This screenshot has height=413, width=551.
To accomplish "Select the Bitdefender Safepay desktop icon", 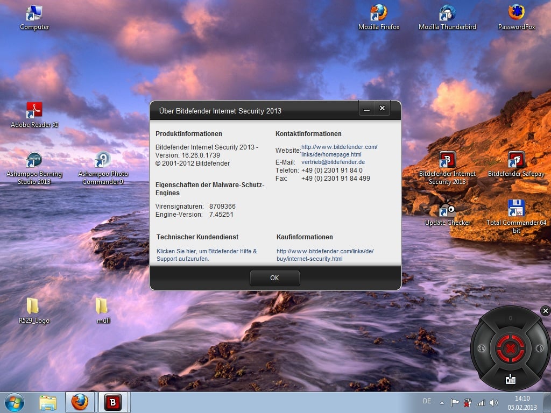I will tap(516, 165).
